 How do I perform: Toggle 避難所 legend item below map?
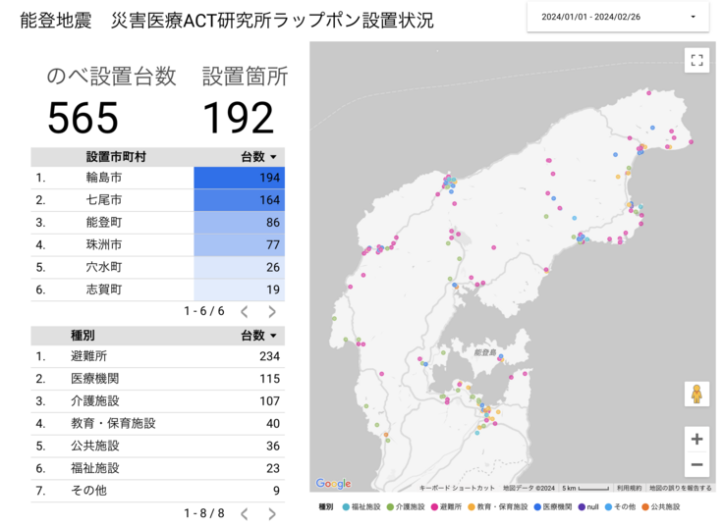tap(446, 507)
